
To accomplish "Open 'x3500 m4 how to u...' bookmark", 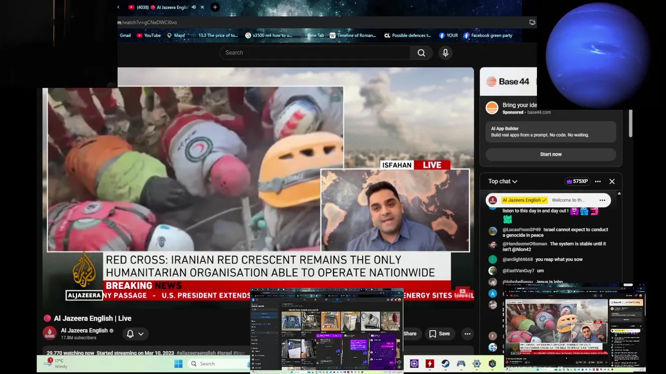I will coord(269,35).
